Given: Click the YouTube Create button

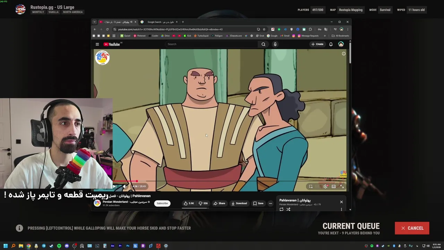Looking at the screenshot, I should [x=317, y=44].
